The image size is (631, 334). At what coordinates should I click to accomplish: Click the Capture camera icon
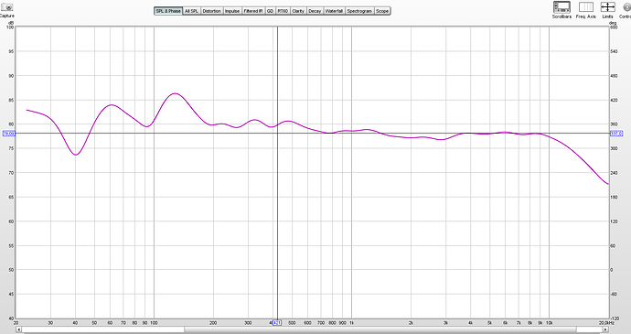tap(6, 6)
